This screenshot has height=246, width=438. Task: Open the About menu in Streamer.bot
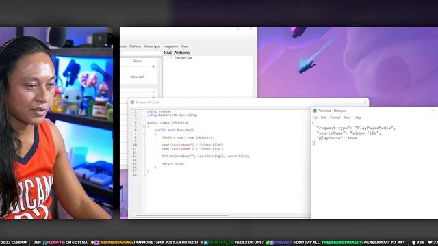click(x=185, y=46)
